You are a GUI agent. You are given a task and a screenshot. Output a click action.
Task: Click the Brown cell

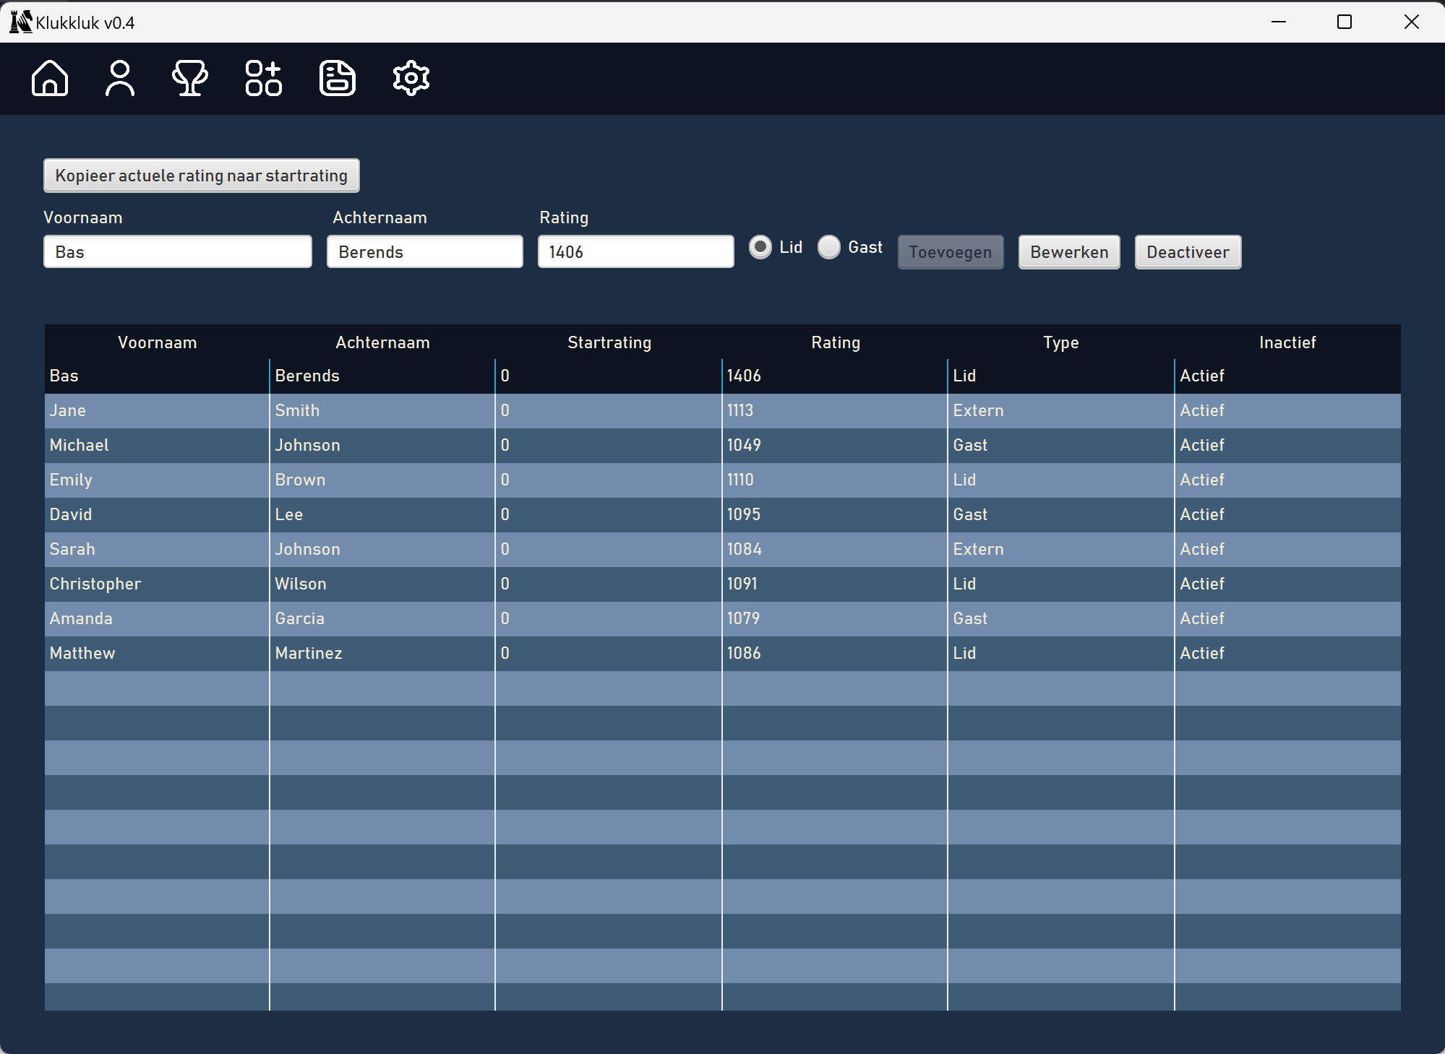coord(382,480)
